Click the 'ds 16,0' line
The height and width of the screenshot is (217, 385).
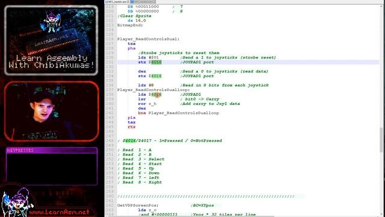(x=137, y=20)
